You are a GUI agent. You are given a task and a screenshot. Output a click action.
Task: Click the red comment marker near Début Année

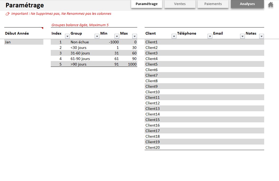(x=42, y=28)
